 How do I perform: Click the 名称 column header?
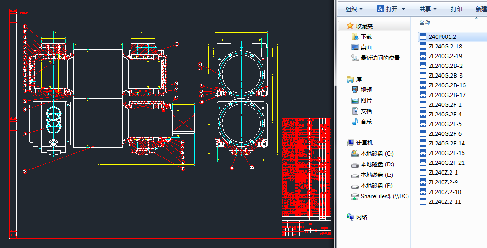point(425,23)
